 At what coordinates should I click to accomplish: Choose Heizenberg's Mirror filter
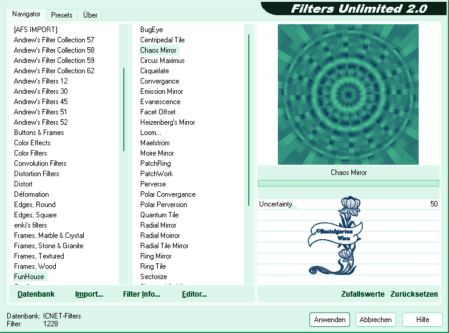(167, 122)
